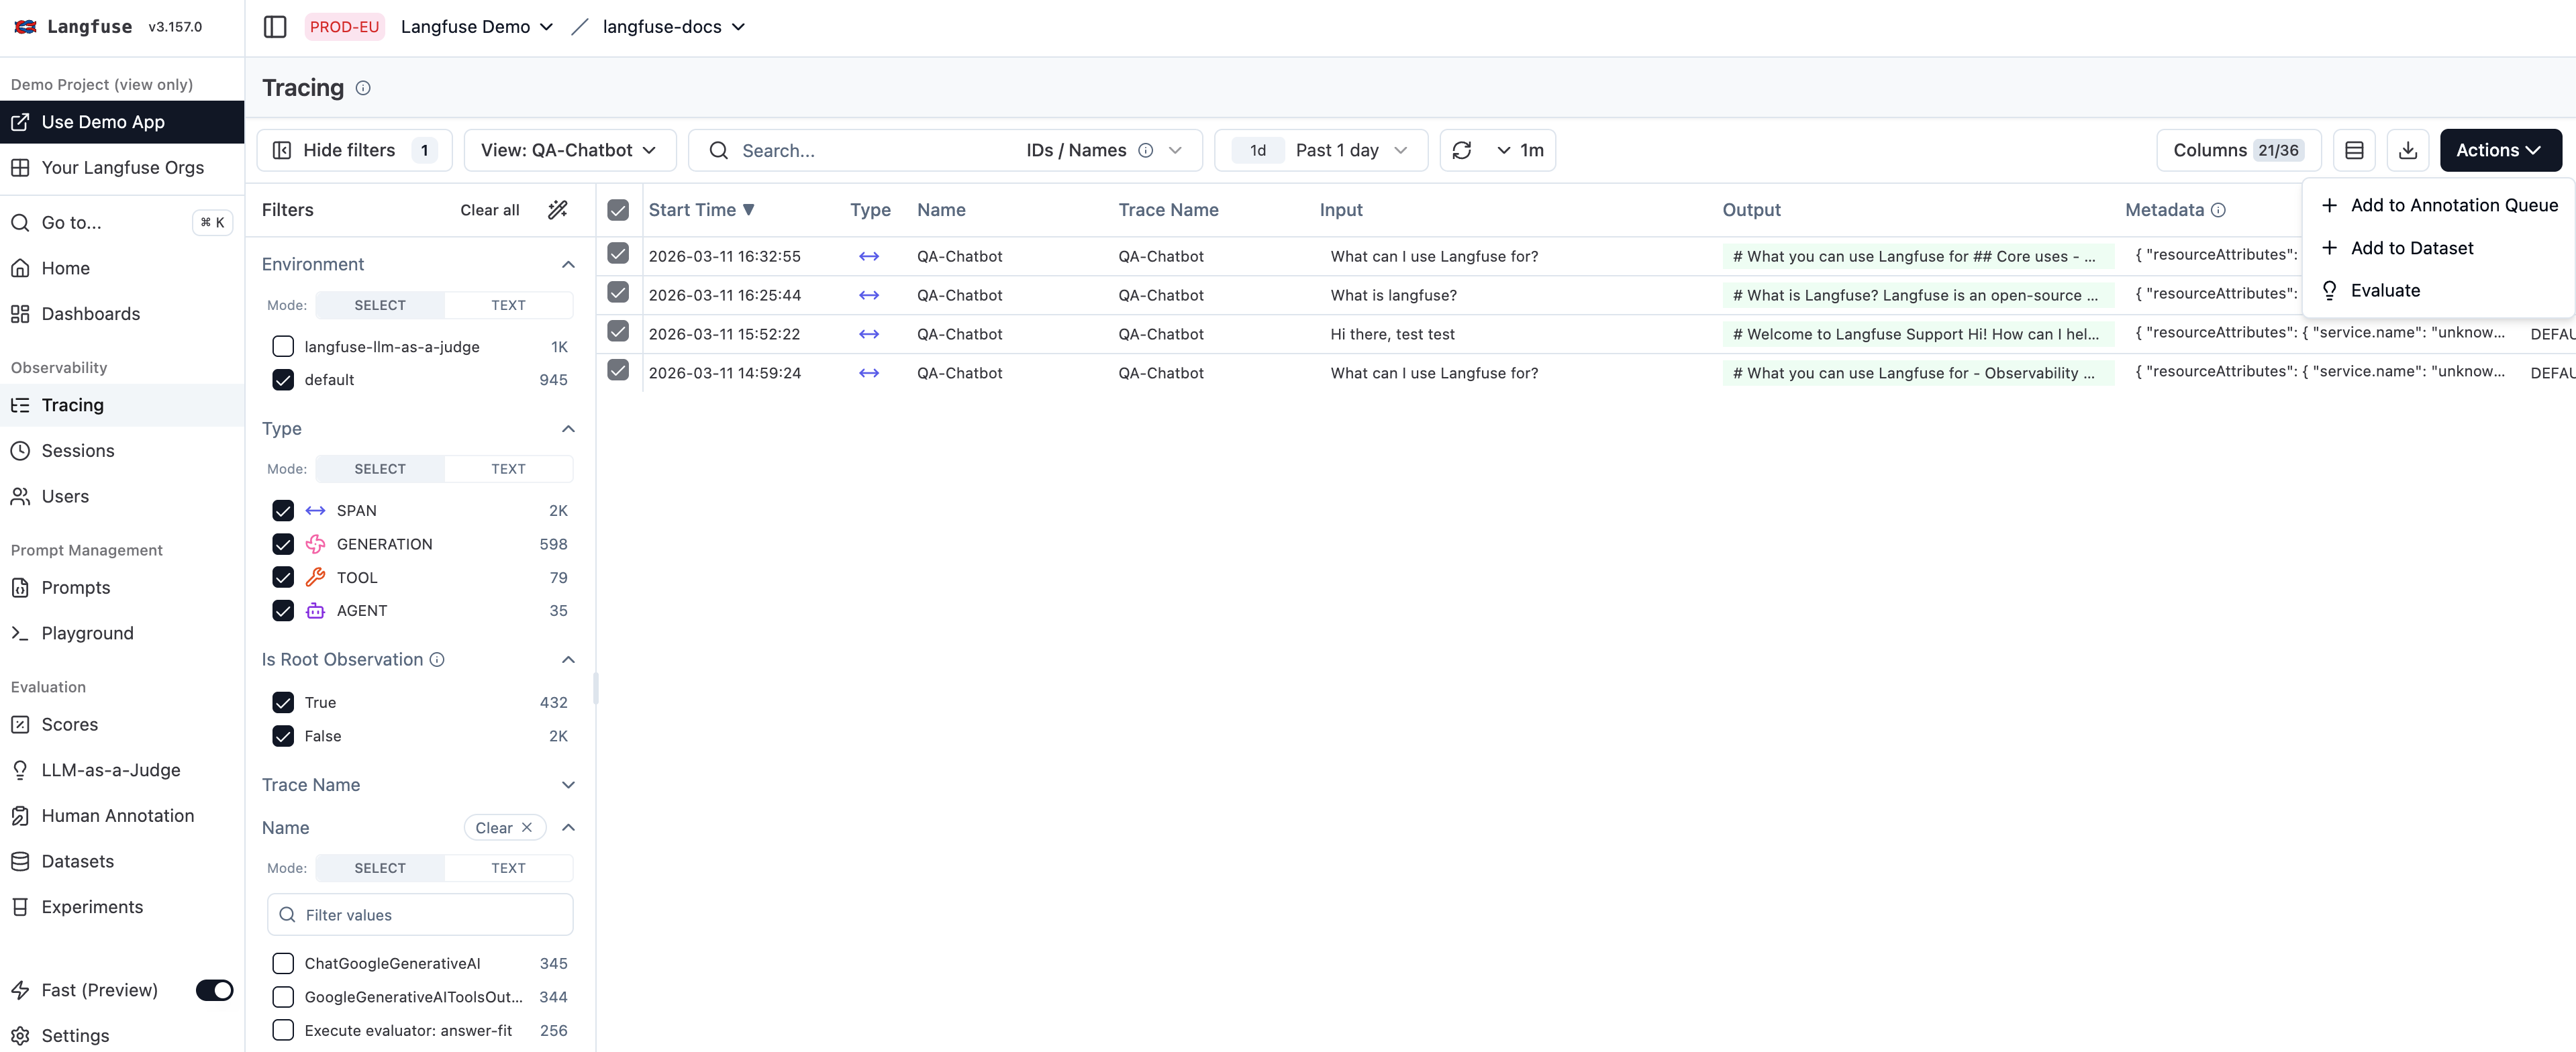
Task: Uncheck the GENERATION type checkbox
Action: (283, 544)
